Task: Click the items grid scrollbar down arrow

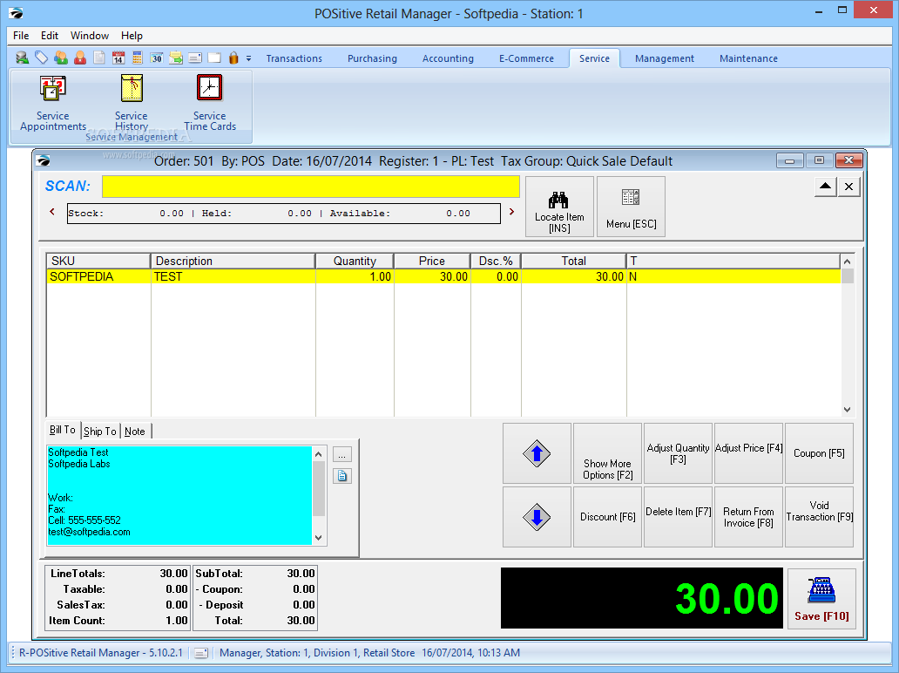Action: tap(848, 410)
